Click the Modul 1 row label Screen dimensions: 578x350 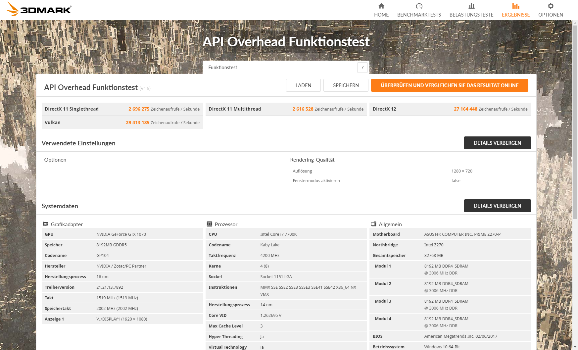tap(383, 266)
